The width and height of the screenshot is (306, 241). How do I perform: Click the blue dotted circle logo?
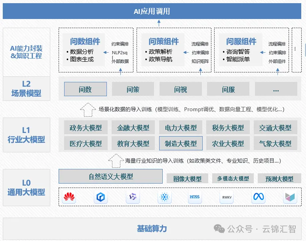[x=164, y=197]
